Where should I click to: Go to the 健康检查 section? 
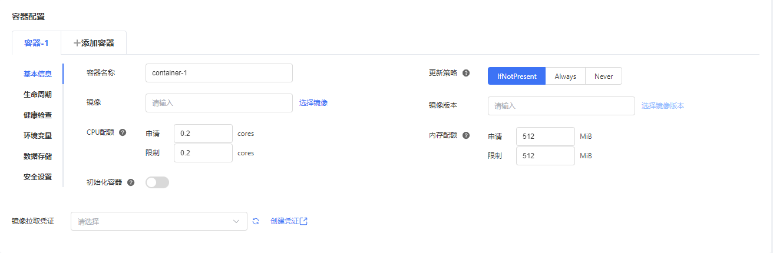point(38,115)
